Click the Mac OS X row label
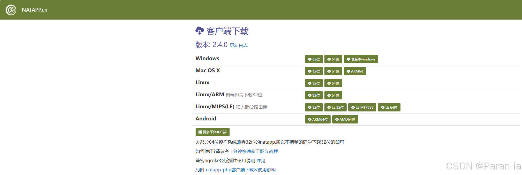The height and width of the screenshot is (175, 522). click(x=208, y=70)
